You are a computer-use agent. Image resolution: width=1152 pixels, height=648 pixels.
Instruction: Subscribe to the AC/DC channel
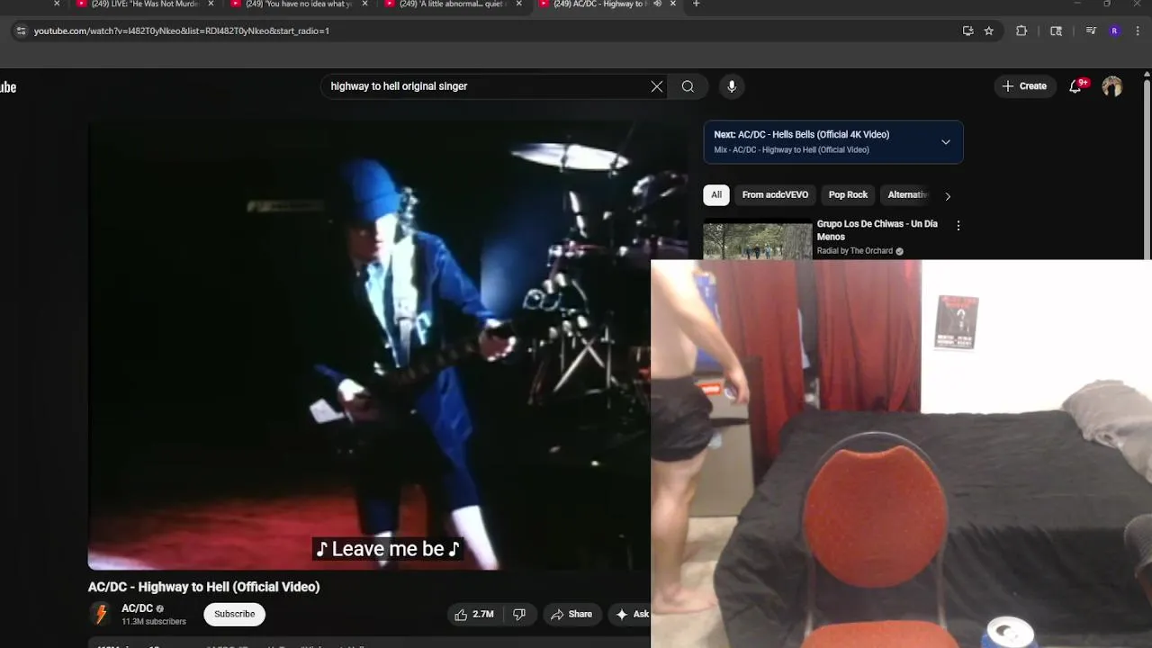(234, 615)
